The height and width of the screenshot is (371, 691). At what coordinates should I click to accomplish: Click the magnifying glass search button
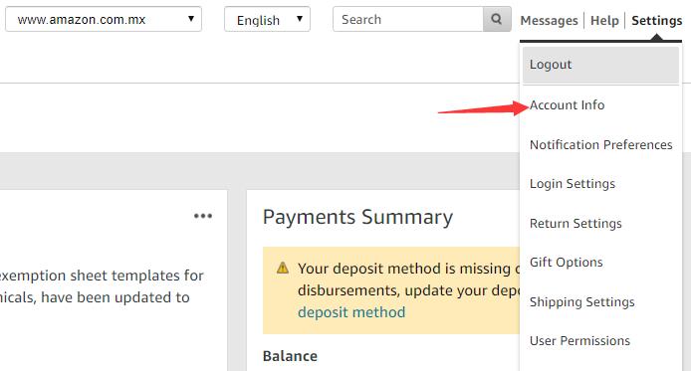point(497,19)
